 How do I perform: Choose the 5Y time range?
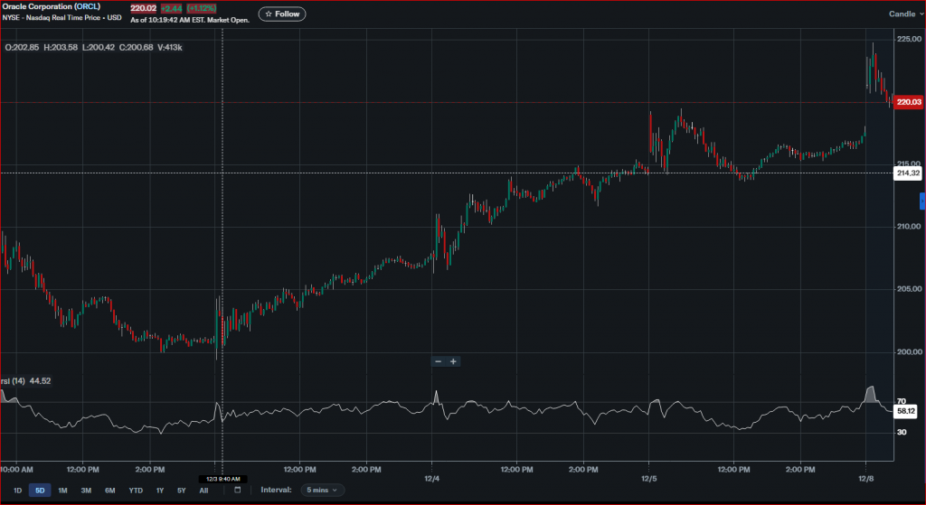pyautogui.click(x=181, y=490)
